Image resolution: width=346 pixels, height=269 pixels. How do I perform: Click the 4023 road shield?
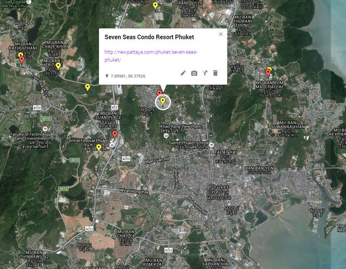[168, 250]
